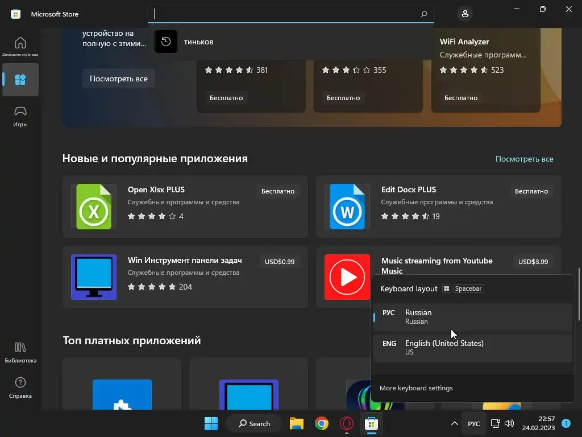Open the Music streaming Youtube play icon
This screenshot has height=437, width=582.
coord(347,277)
